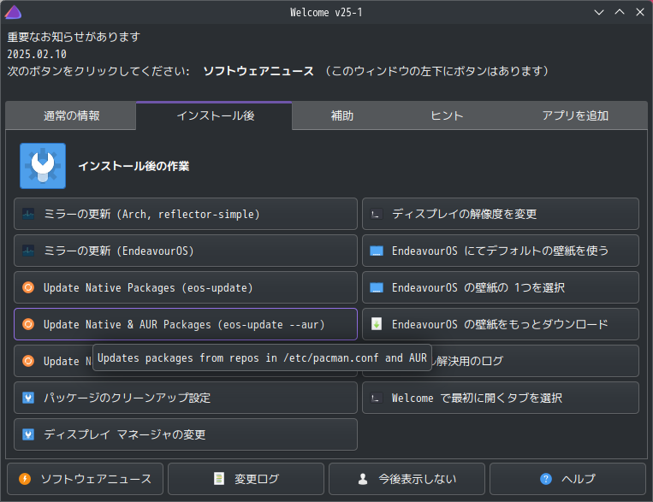Click the orange icon on Update Native Packages

pos(28,287)
